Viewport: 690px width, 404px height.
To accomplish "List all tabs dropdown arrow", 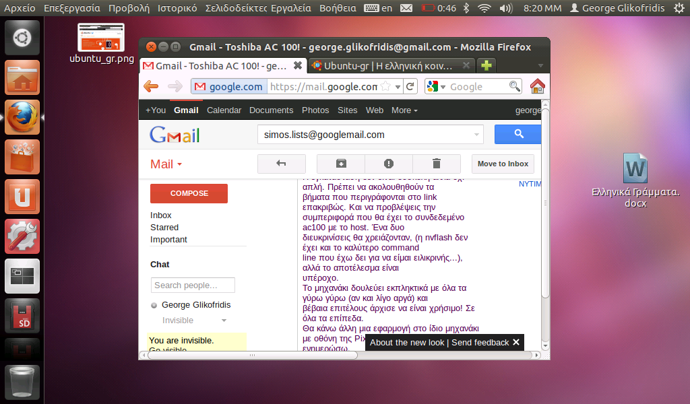I will point(540,65).
